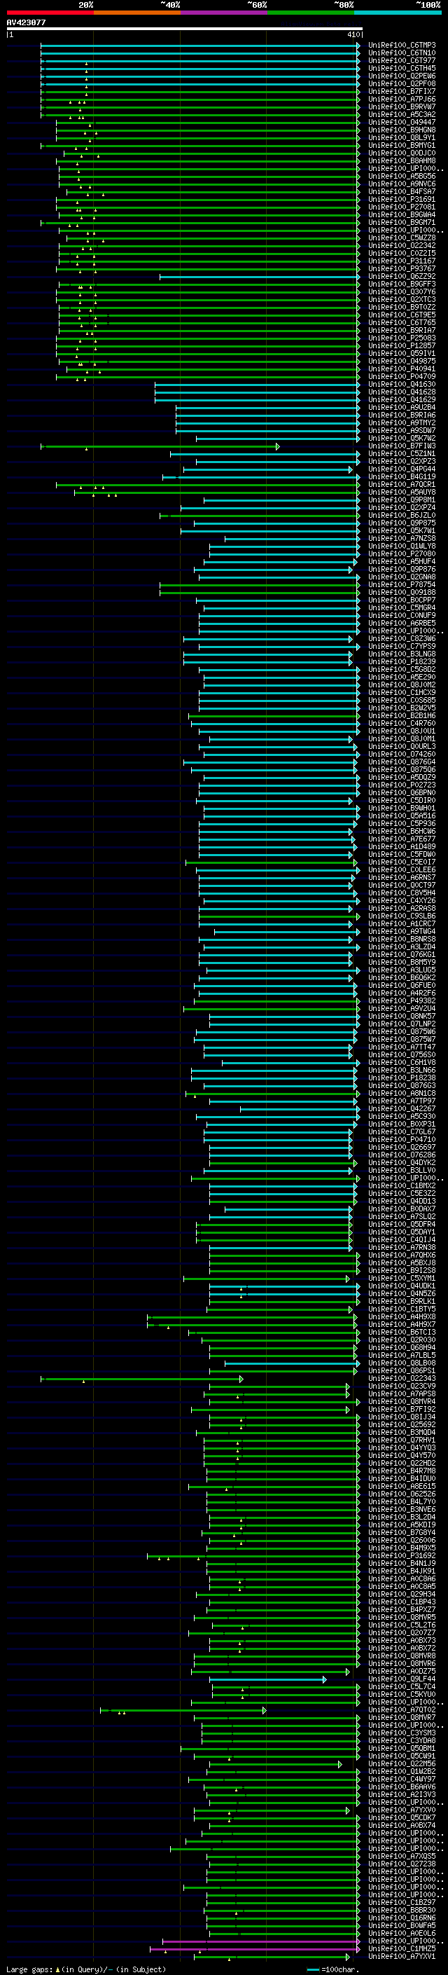Select hit label UniRef100_B4FSA7
The image size is (448, 1975).
[401, 192]
